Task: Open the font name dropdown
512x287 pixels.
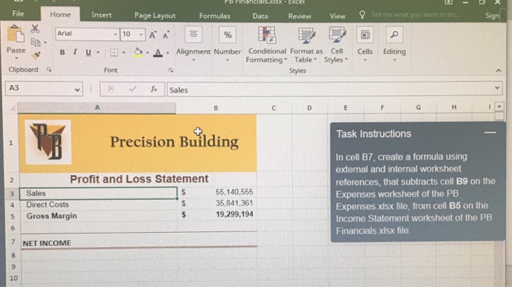Action: (x=116, y=34)
